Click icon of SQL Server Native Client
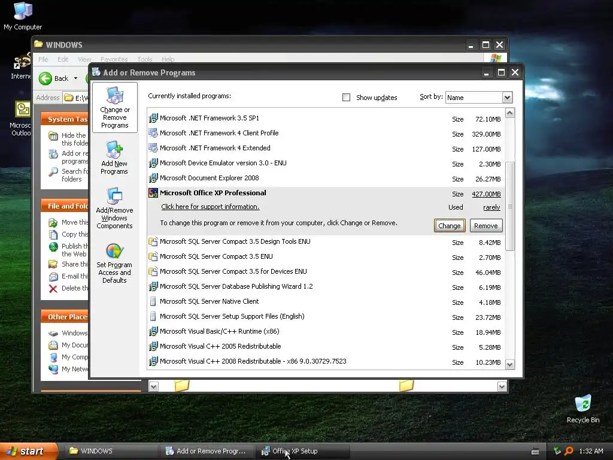 click(x=153, y=301)
